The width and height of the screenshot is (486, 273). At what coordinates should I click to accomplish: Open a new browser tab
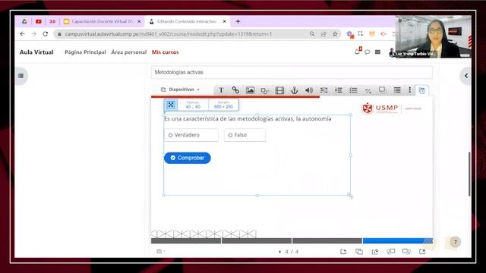tap(238, 21)
